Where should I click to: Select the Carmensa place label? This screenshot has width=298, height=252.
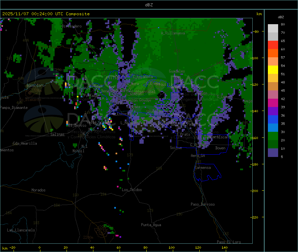[203, 168]
